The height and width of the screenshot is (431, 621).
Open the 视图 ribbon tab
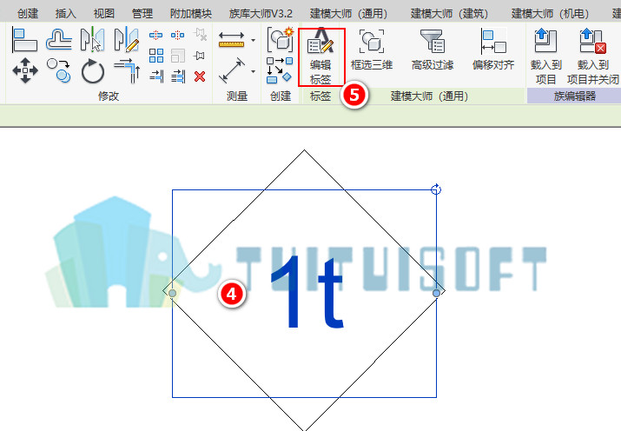(x=103, y=14)
